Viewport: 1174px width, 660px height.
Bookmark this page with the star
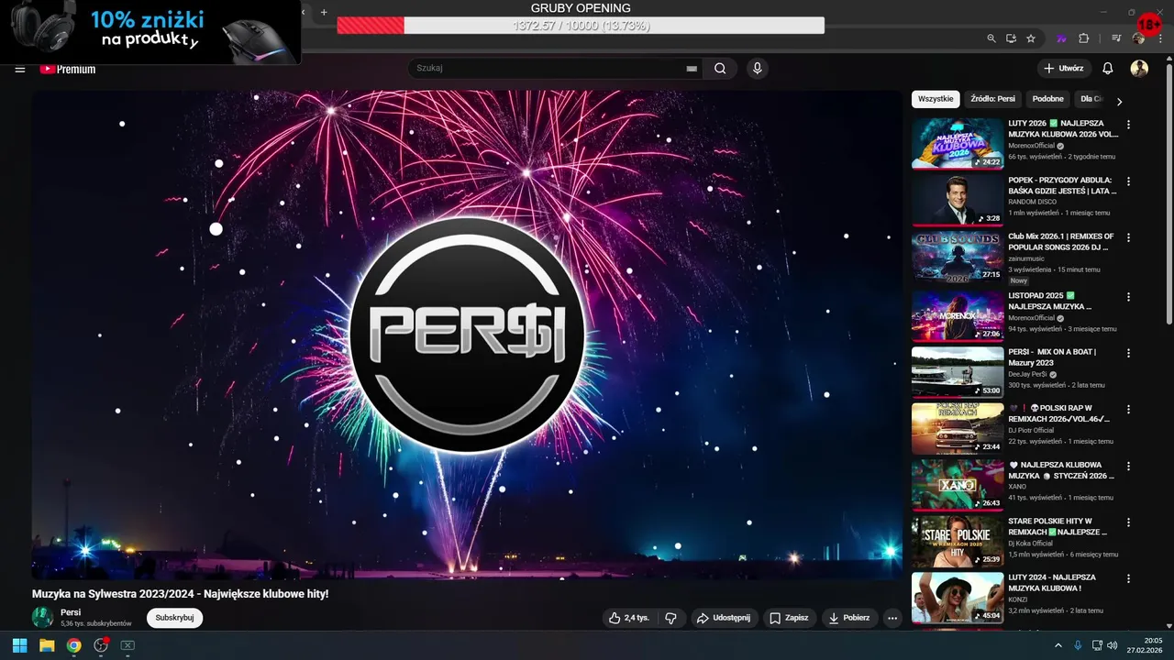tap(1031, 38)
